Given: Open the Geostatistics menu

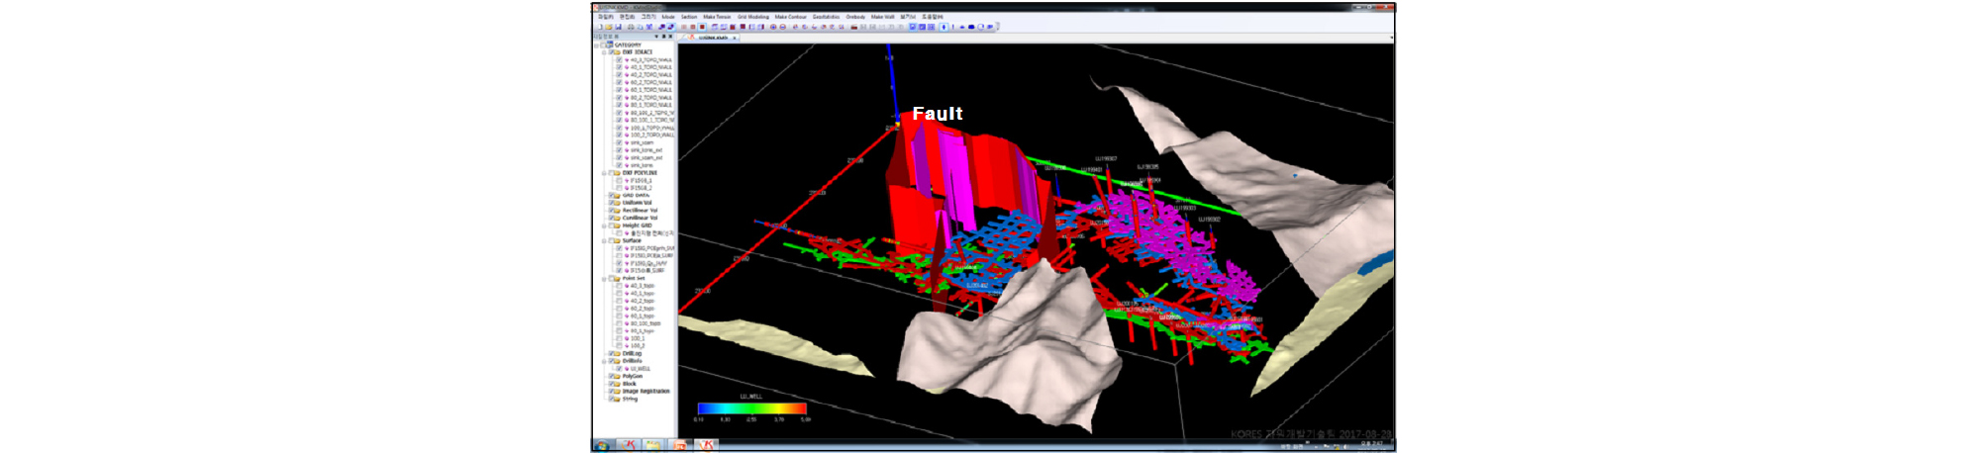Looking at the screenshot, I should tap(826, 17).
